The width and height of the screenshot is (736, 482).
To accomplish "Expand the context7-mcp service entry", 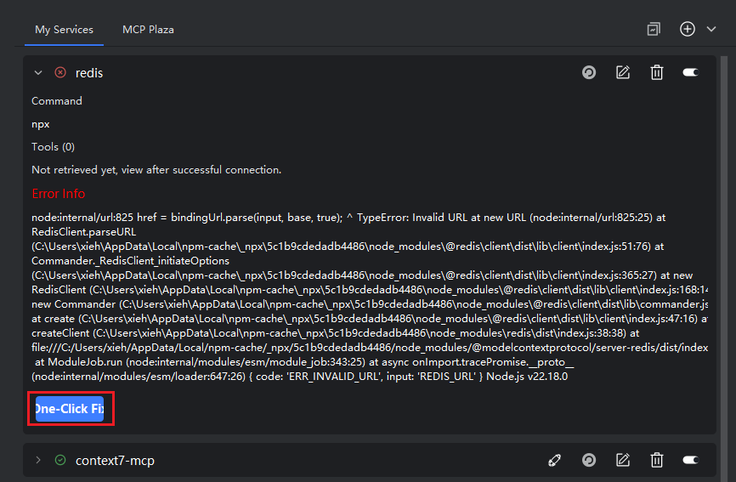I will coord(38,461).
